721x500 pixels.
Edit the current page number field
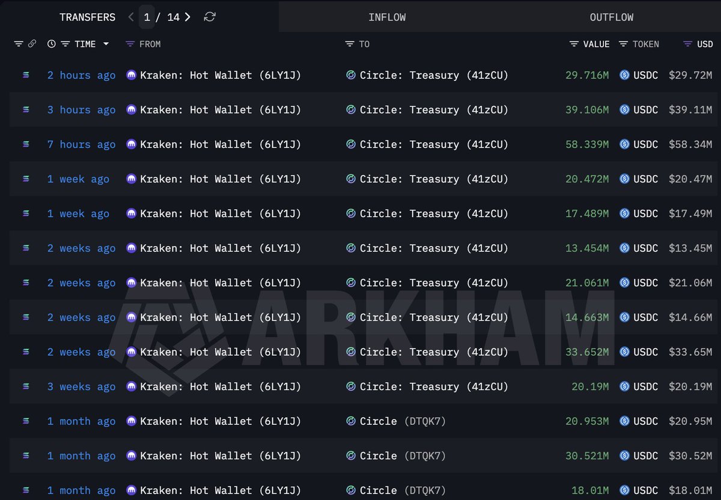[147, 17]
